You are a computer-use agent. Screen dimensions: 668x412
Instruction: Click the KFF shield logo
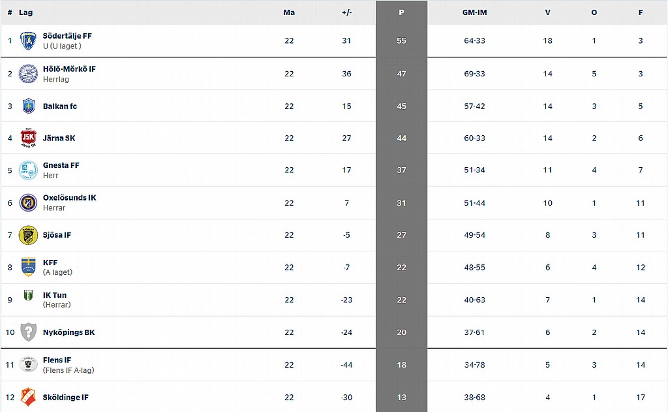click(28, 267)
